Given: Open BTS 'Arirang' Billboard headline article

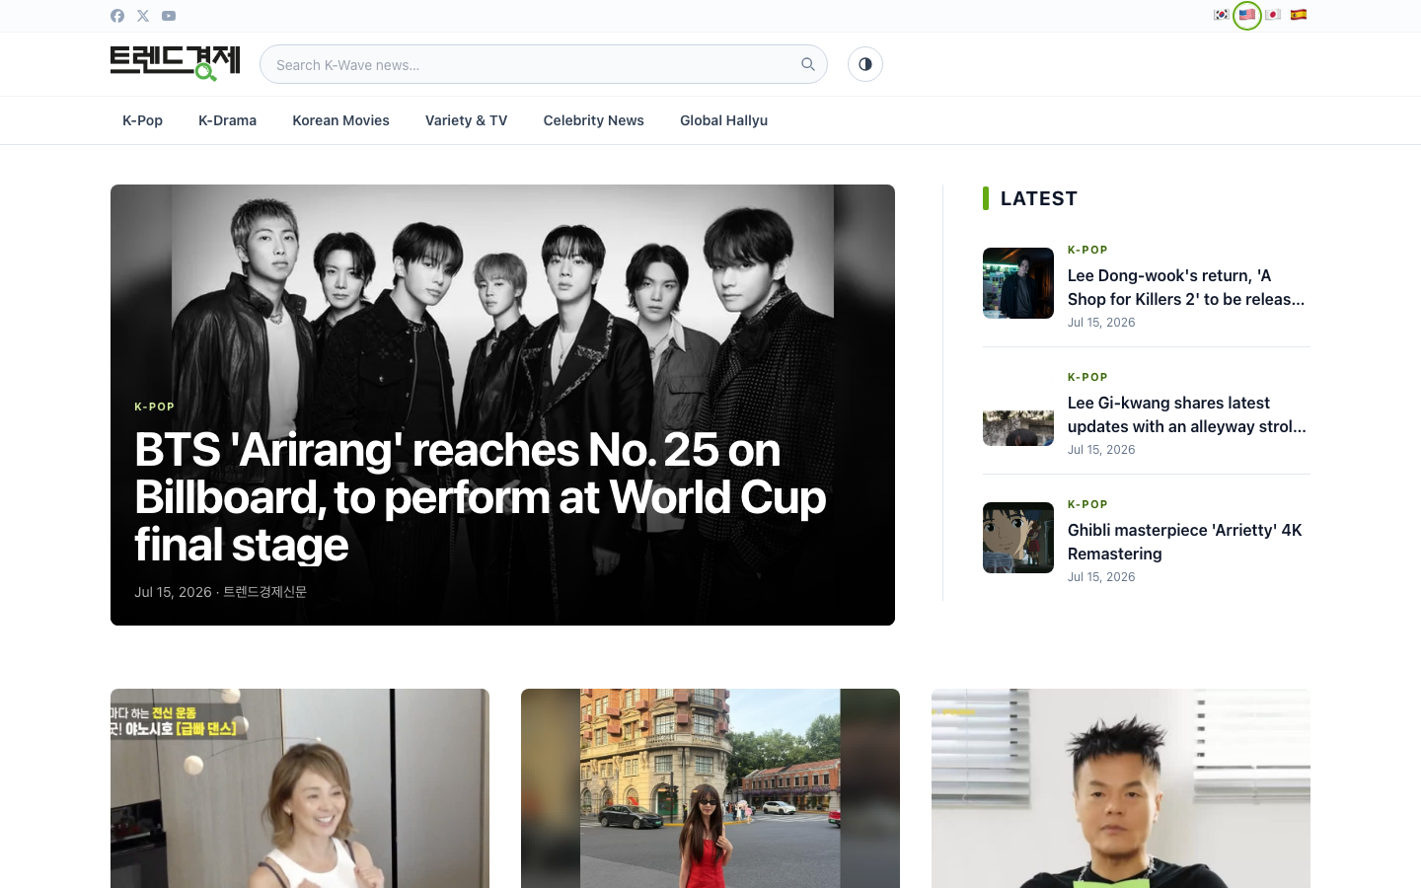Looking at the screenshot, I should pyautogui.click(x=480, y=497).
